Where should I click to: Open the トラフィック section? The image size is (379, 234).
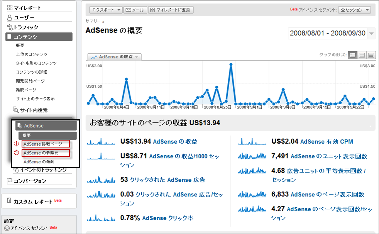[26, 27]
